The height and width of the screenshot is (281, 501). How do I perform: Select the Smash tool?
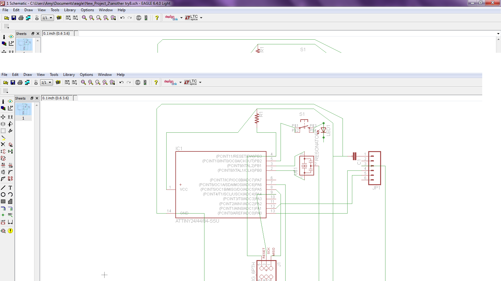[3, 172]
